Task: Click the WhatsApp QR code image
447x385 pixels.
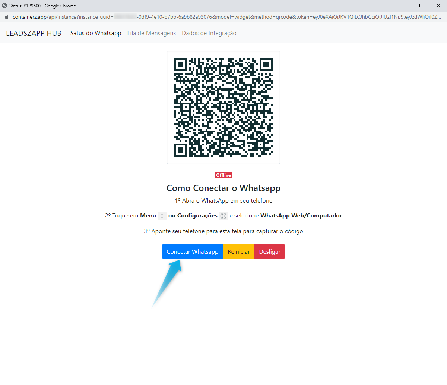Action: pos(223,107)
